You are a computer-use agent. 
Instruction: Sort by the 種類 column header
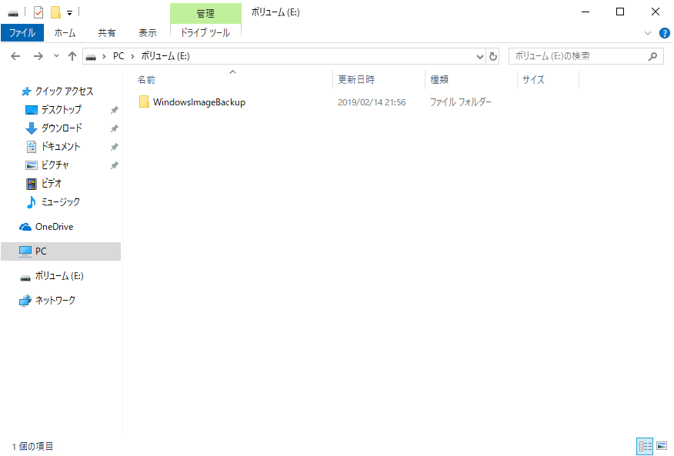click(x=471, y=79)
